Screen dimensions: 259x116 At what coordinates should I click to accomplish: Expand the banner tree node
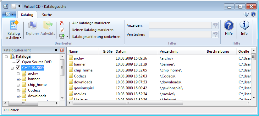[18, 79]
